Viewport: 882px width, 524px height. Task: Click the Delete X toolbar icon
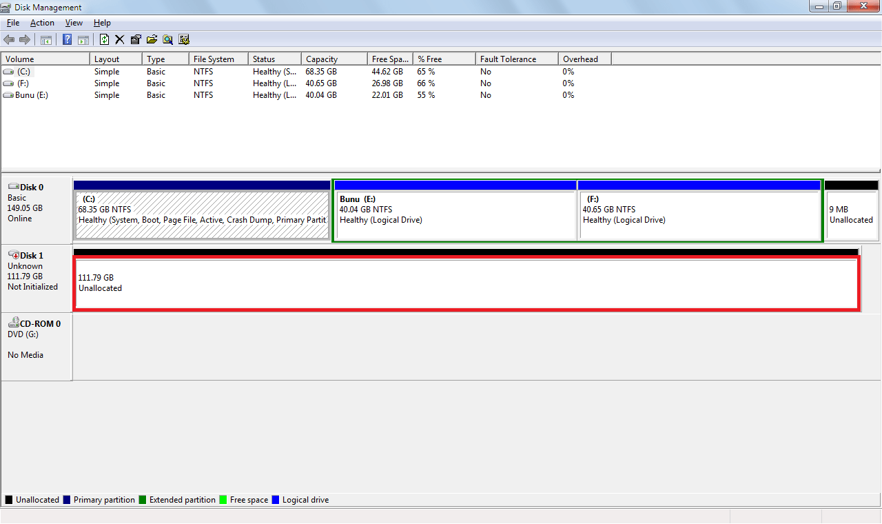[119, 39]
